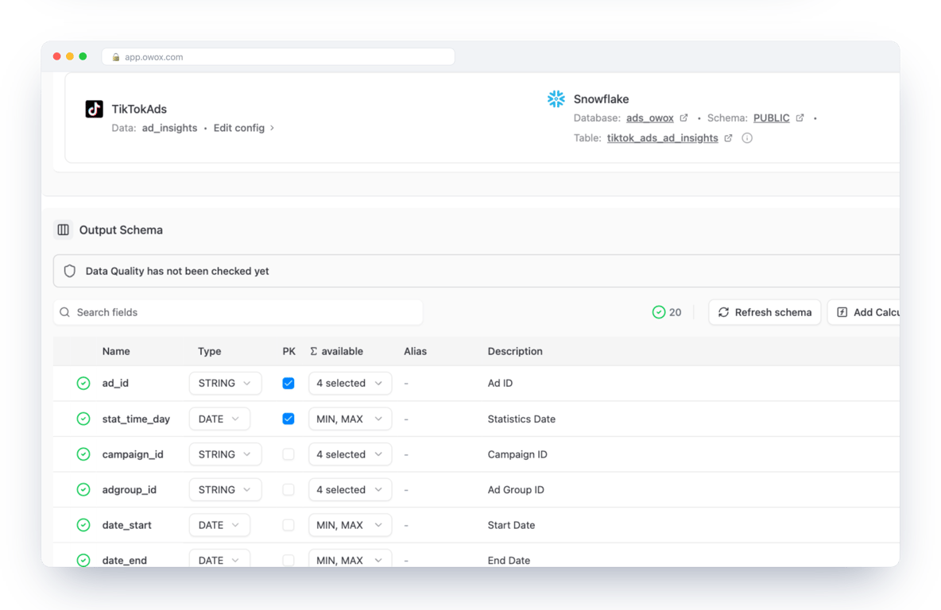Open Type dropdown for date_start
The height and width of the screenshot is (610, 941).
(219, 525)
